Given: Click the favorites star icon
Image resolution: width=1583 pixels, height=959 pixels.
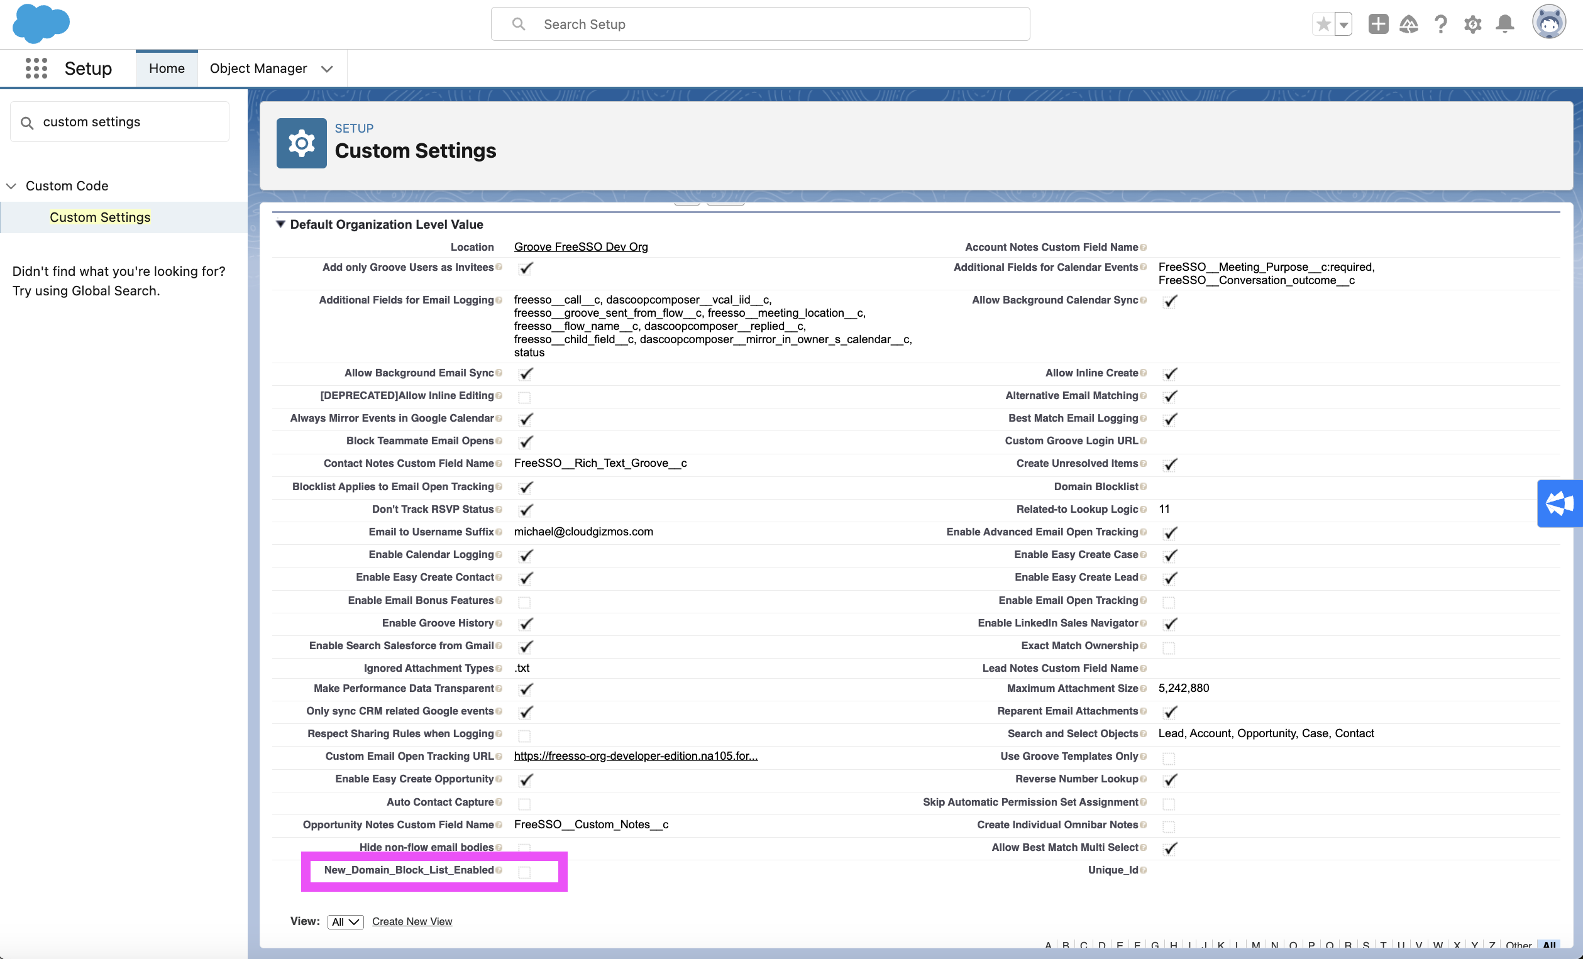Looking at the screenshot, I should click(x=1323, y=25).
